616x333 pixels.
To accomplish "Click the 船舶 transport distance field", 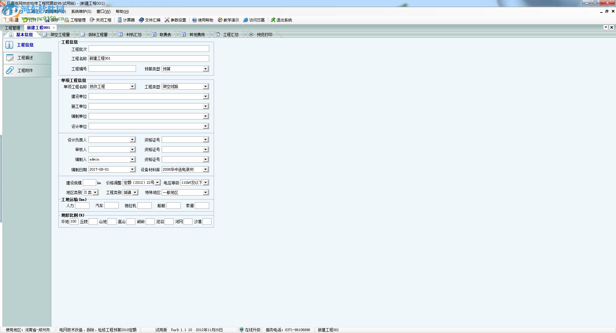I will [173, 206].
